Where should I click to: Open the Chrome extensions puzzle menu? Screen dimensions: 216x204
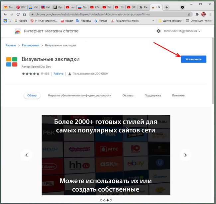pos(197,14)
